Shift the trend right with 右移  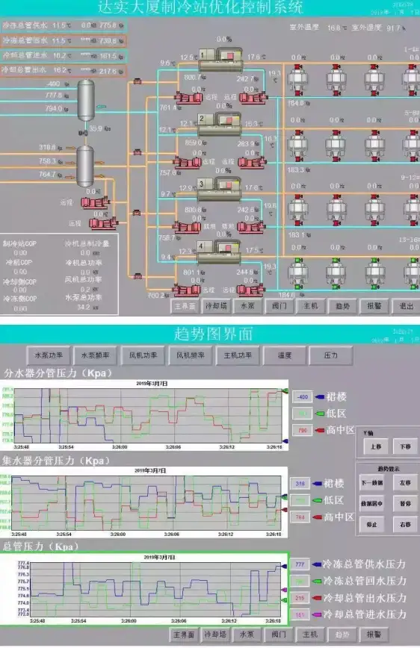click(405, 524)
